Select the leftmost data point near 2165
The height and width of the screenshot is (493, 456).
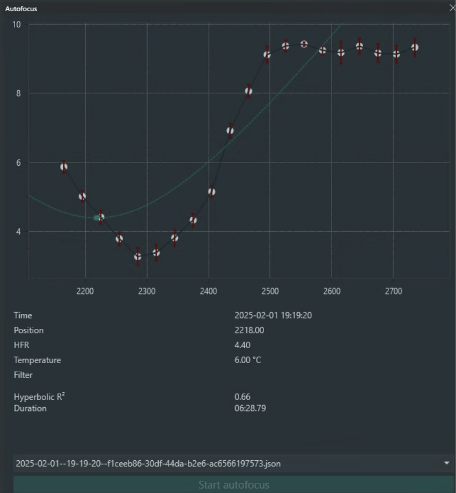(64, 167)
